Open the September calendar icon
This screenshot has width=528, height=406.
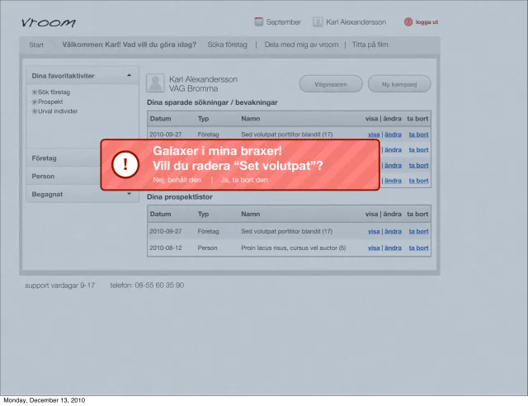258,22
